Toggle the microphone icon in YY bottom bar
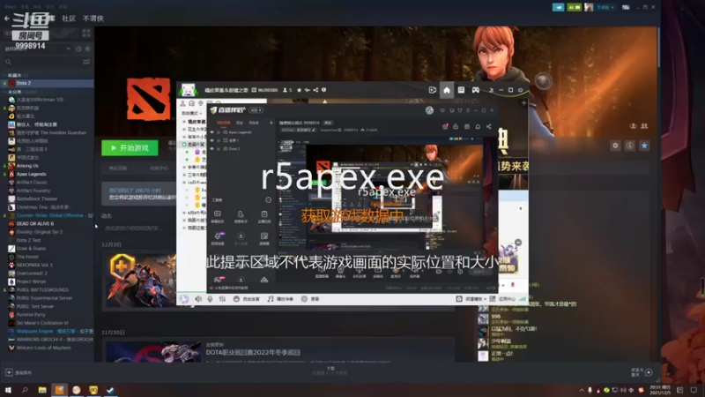Image resolution: width=705 pixels, height=397 pixels. [210, 299]
